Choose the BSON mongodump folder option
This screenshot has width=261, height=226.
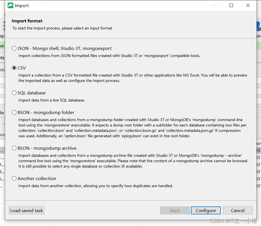pos(14,112)
